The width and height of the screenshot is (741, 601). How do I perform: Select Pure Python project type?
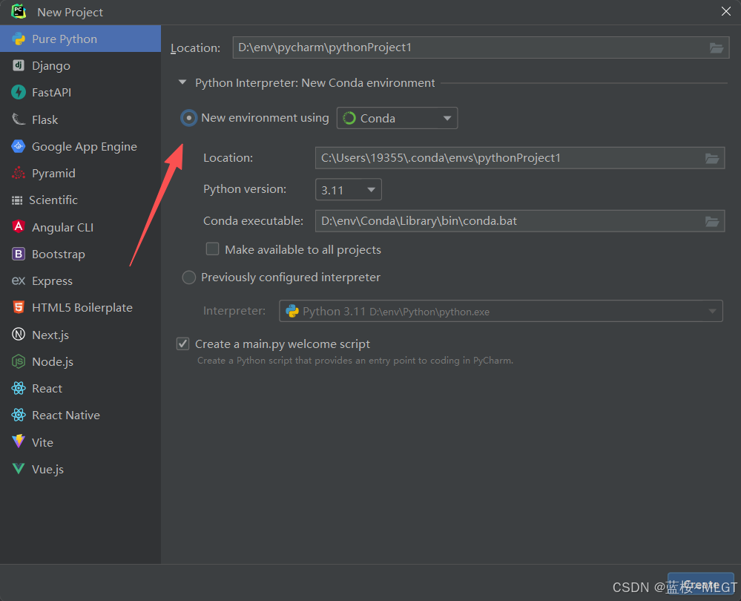[80, 39]
